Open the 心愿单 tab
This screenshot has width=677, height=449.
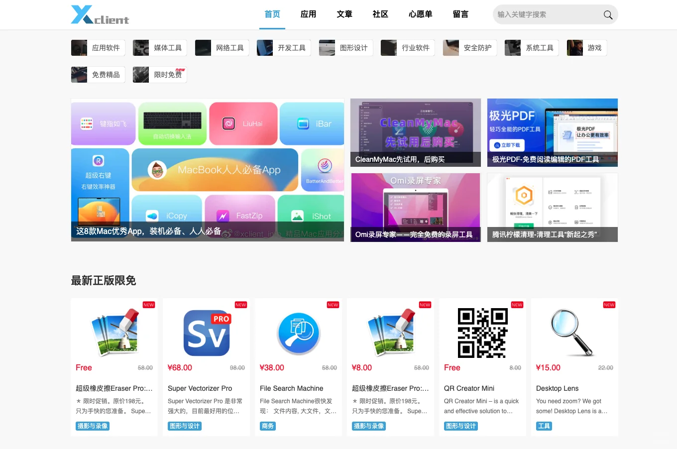(x=420, y=14)
